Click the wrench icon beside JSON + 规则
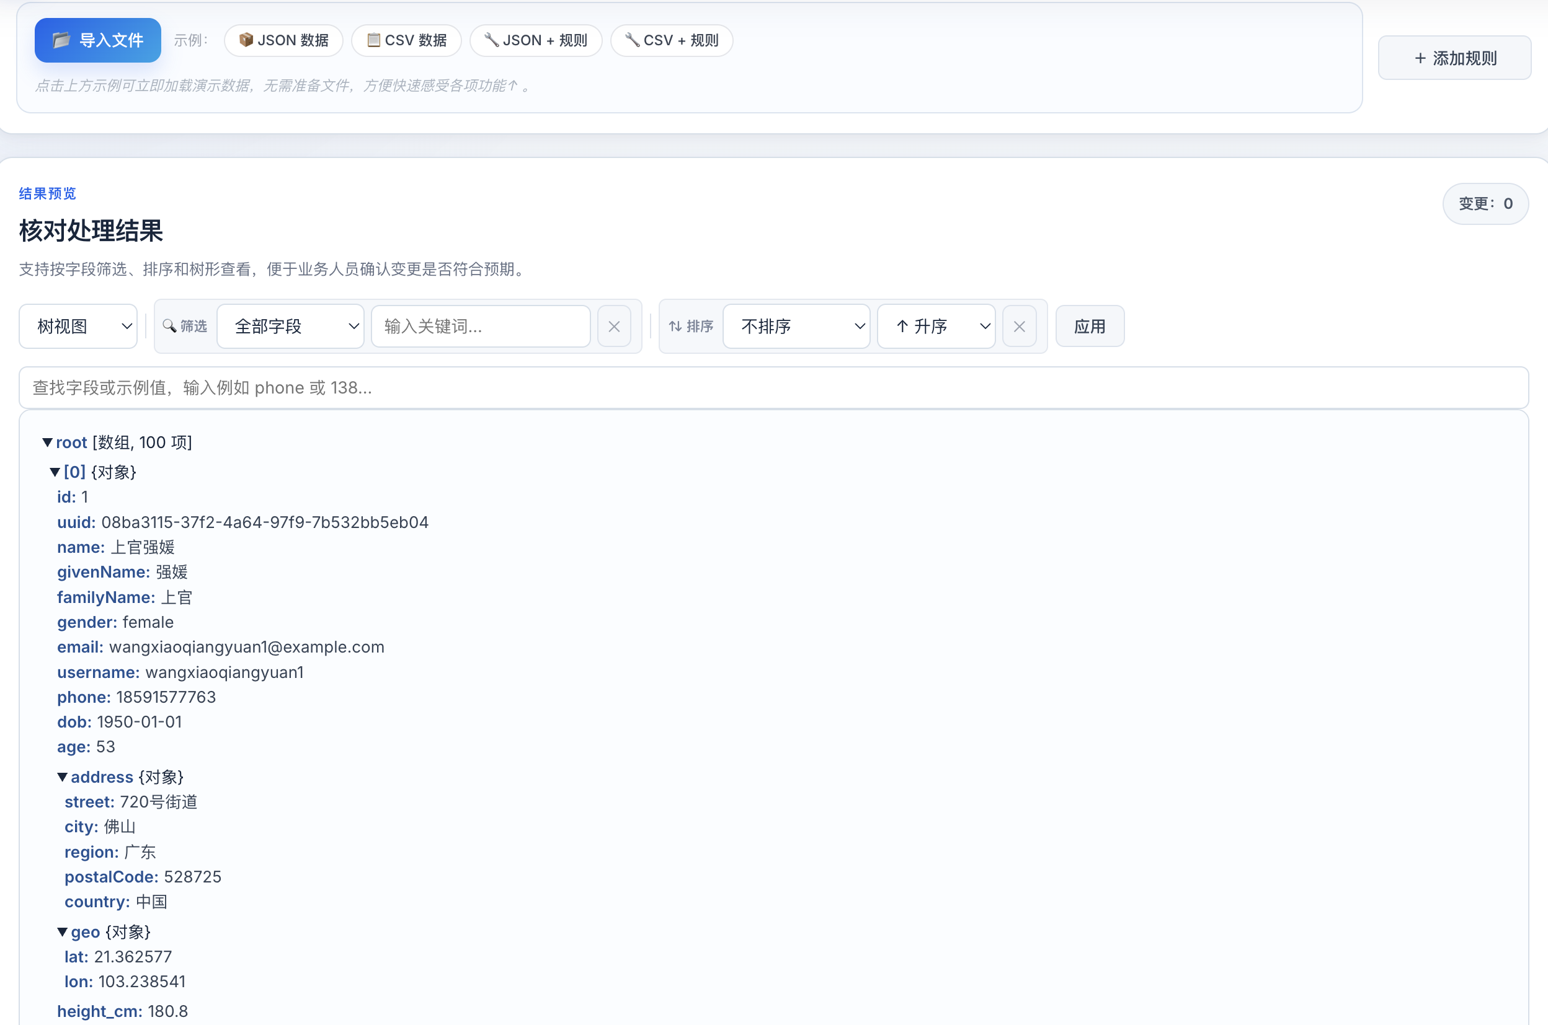The height and width of the screenshot is (1025, 1548). pyautogui.click(x=491, y=40)
